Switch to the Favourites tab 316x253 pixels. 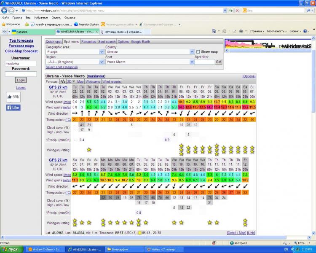point(88,42)
